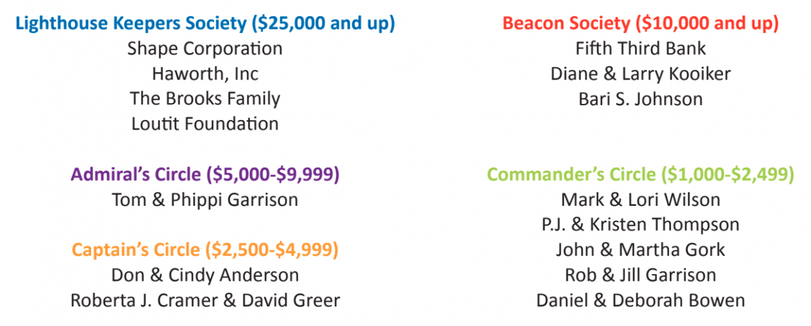Click on Haworth, Inc
Viewport: 811px width, 326px height.
click(205, 74)
